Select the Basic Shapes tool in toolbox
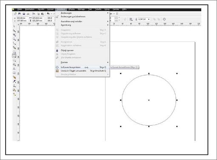Viewport: 217px width, 160px height. [14, 64]
